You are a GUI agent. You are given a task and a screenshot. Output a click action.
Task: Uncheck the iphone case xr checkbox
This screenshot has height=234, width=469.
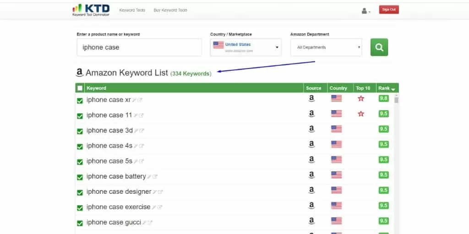point(80,101)
